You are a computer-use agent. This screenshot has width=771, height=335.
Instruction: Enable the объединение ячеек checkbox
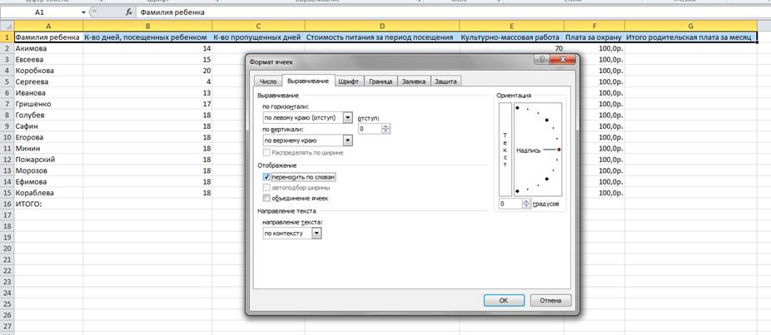coord(267,199)
